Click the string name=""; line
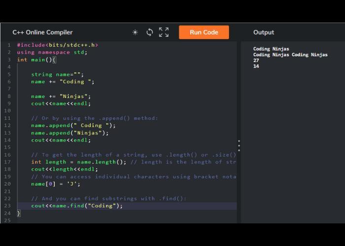The width and height of the screenshot is (345, 246). [58, 74]
